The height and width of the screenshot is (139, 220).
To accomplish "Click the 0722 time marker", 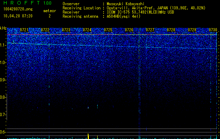I will pyautogui.click(x=45, y=30).
